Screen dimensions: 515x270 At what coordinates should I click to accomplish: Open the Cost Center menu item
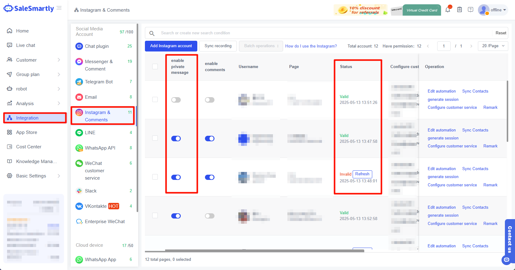(29, 147)
